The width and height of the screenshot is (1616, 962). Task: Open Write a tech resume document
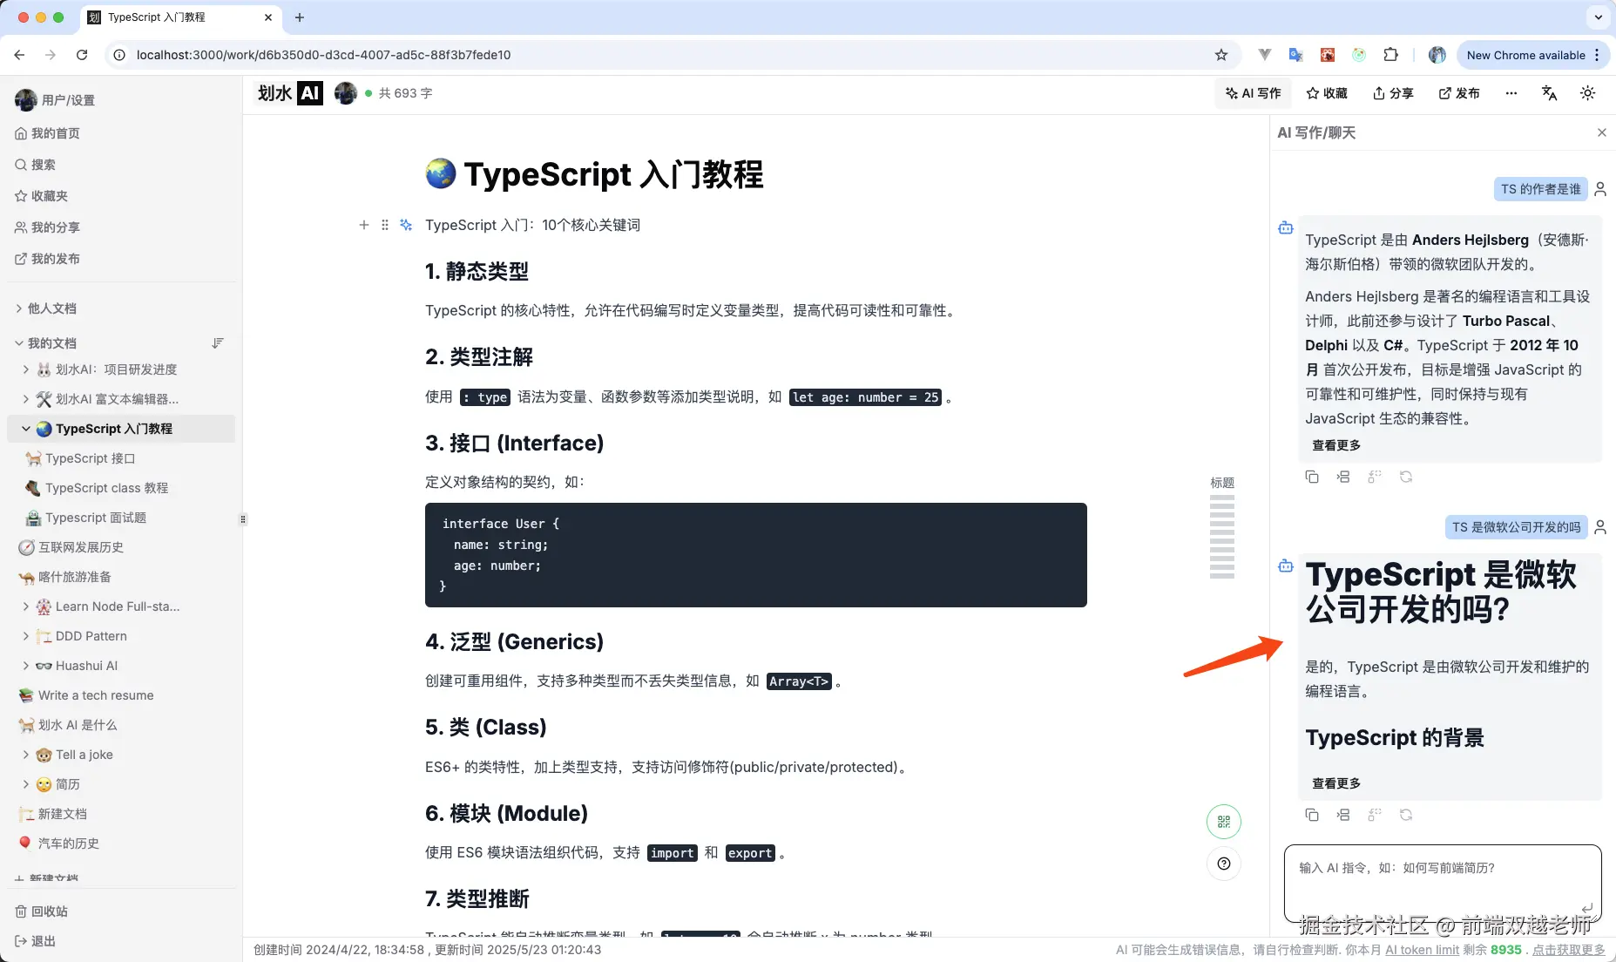pyautogui.click(x=96, y=695)
